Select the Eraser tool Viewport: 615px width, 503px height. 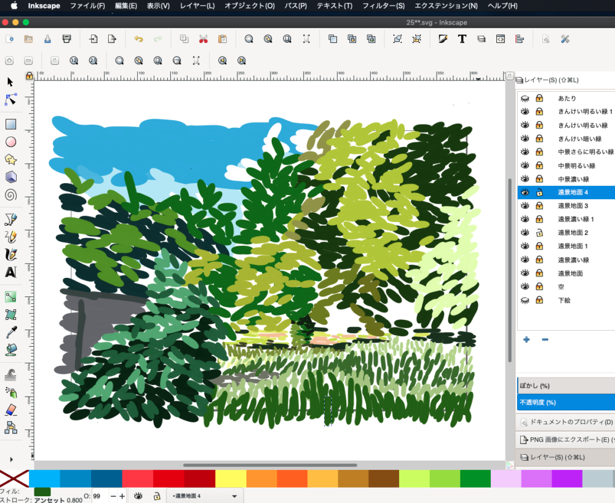pos(10,410)
